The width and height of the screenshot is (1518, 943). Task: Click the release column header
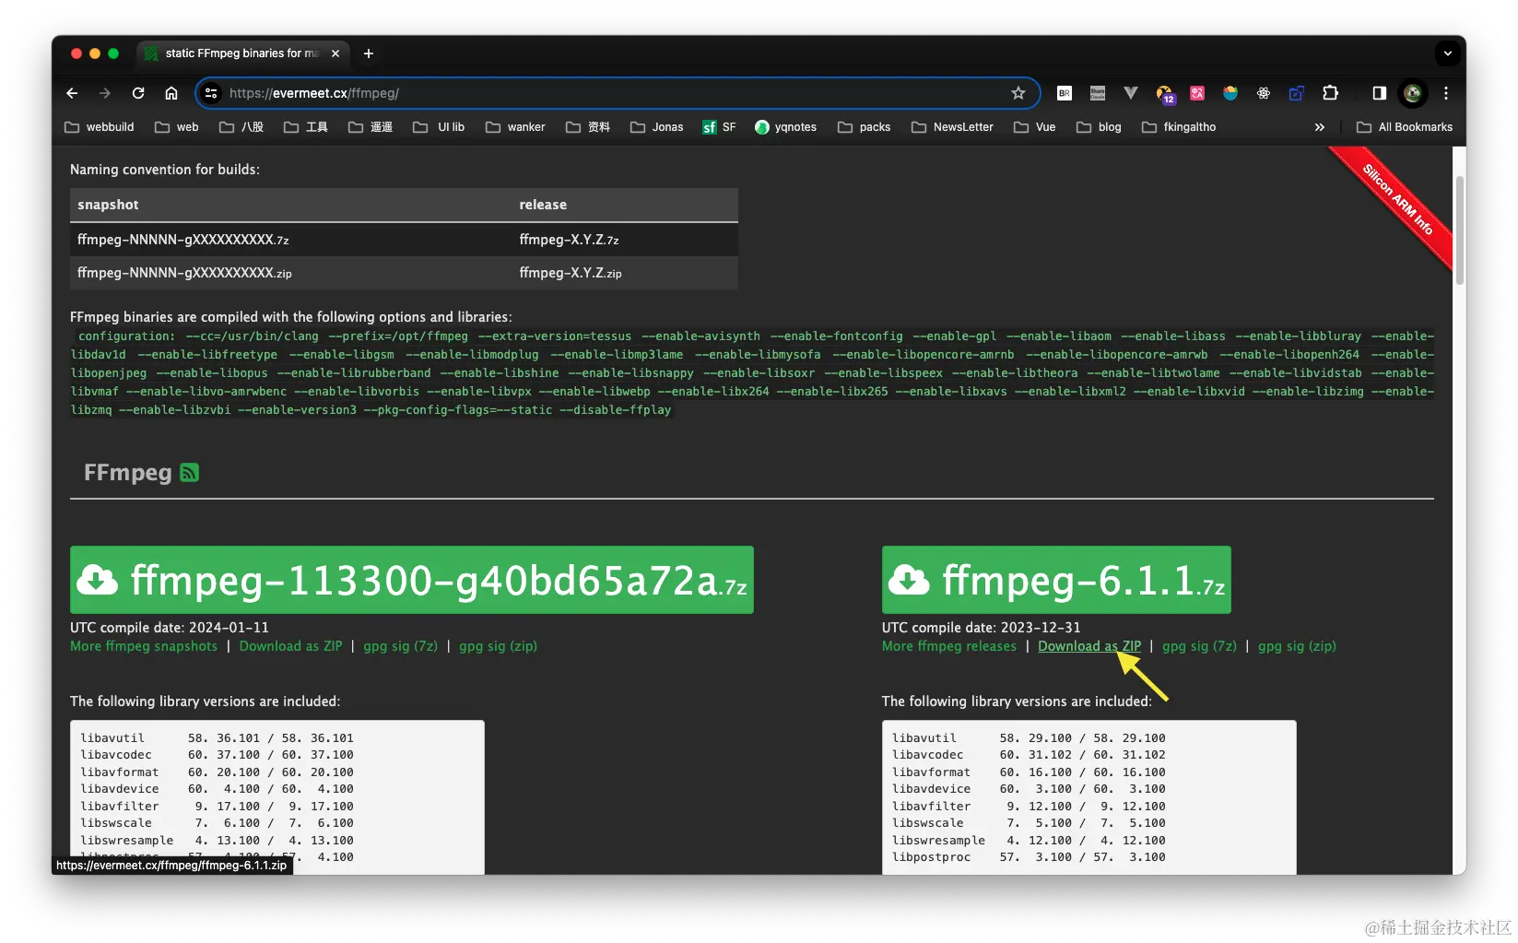(x=625, y=205)
